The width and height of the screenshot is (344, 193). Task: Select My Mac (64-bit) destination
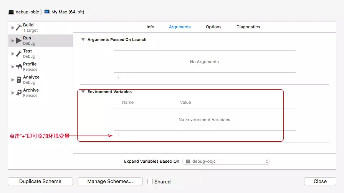67,12
